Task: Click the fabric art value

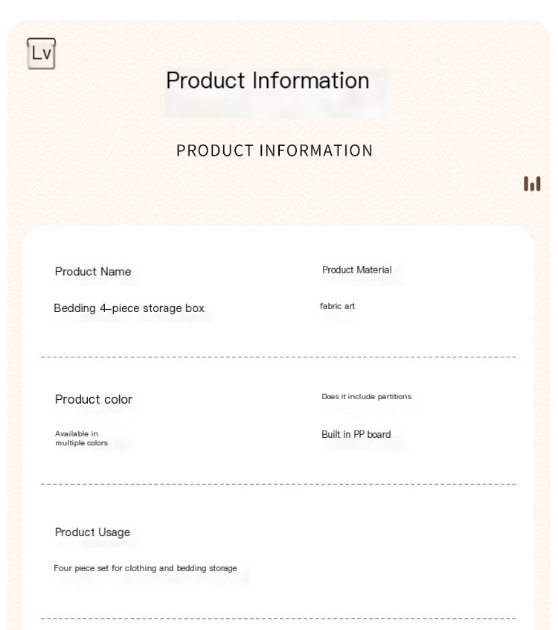Action: pyautogui.click(x=337, y=306)
